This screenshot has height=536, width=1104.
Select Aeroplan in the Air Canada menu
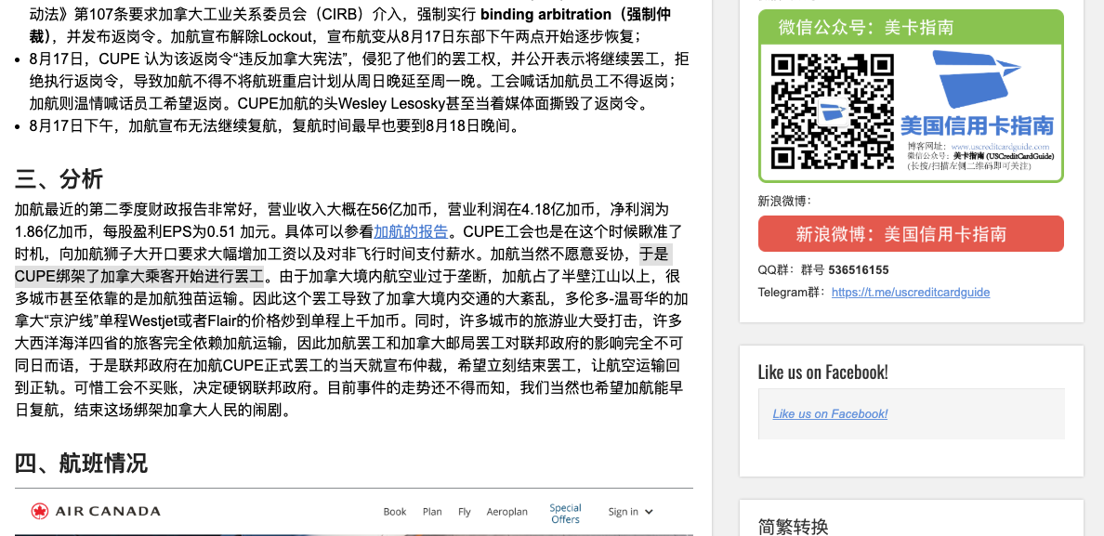coord(507,511)
